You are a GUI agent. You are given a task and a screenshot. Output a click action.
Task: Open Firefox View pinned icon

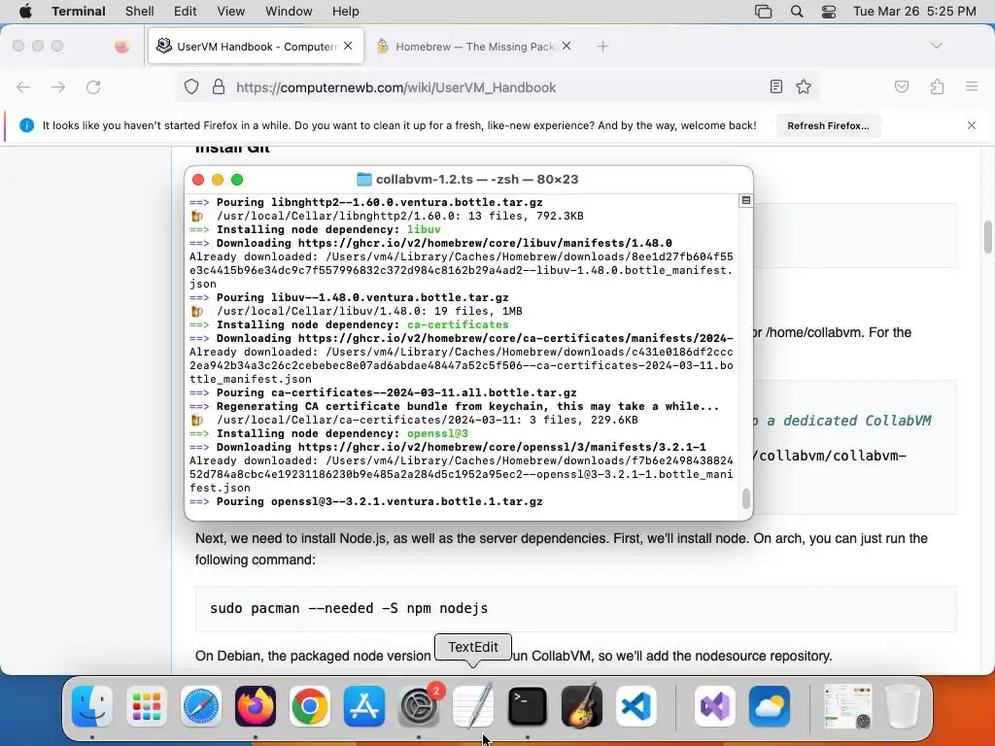[121, 47]
